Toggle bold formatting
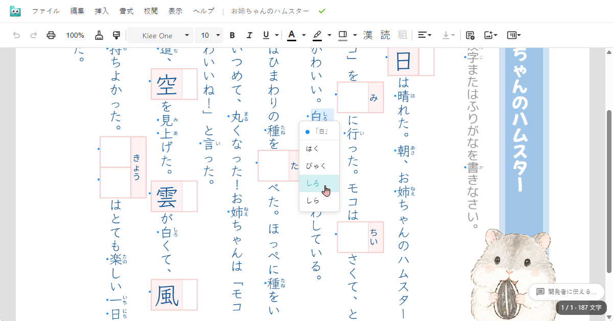Image resolution: width=613 pixels, height=321 pixels. (232, 35)
